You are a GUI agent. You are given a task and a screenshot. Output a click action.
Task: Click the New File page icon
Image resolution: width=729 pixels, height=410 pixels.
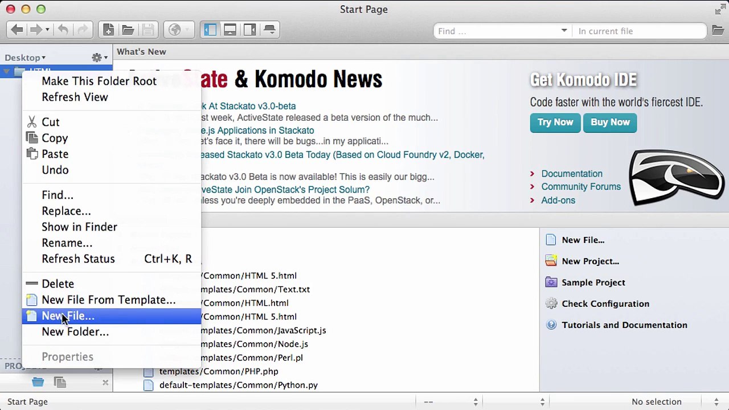click(551, 240)
